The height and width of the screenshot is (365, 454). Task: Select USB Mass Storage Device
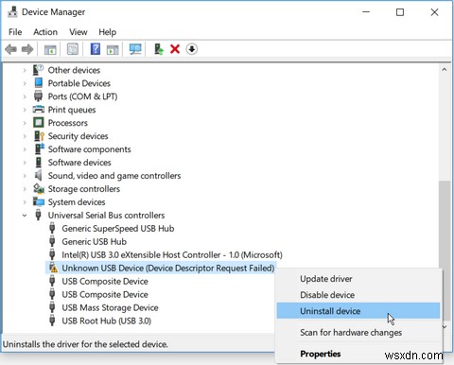[110, 307]
